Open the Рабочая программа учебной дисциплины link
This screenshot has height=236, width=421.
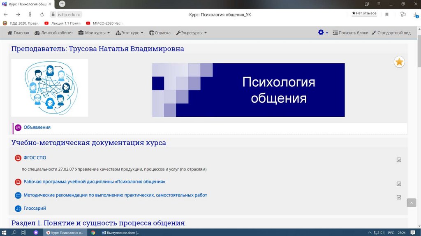[x=94, y=182]
